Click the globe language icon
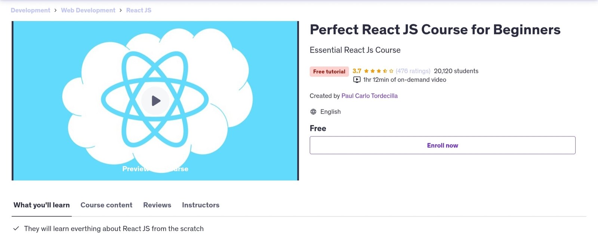 (x=313, y=112)
